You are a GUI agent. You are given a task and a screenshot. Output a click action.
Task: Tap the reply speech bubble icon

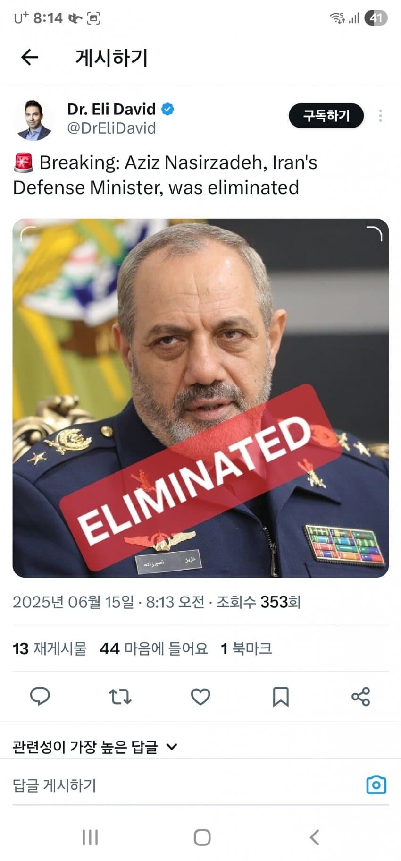coord(40,697)
